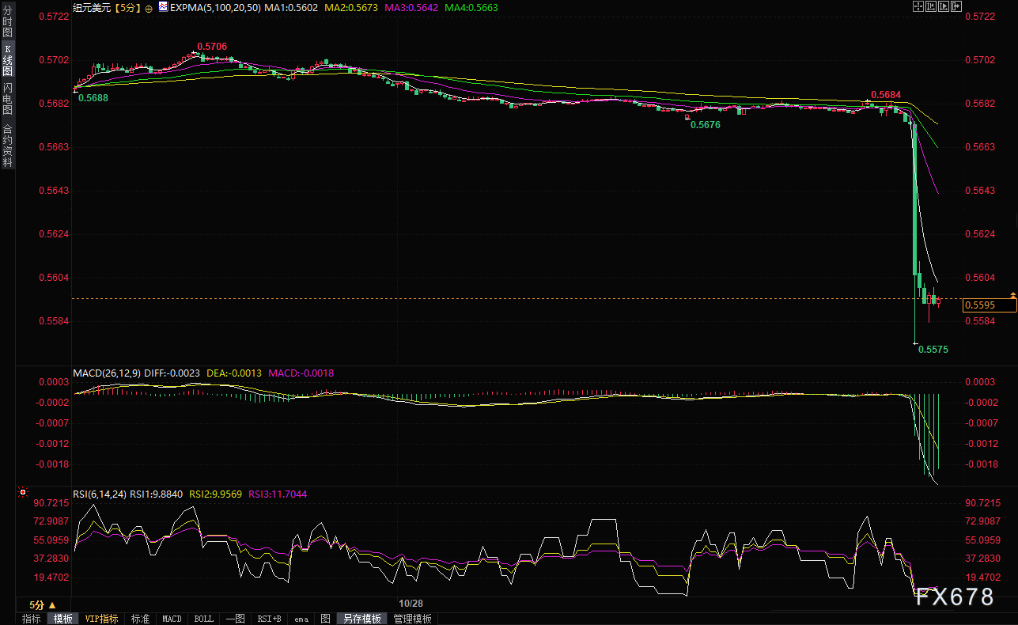Click the circle icon after 纽元美元【5分】

(x=149, y=7)
